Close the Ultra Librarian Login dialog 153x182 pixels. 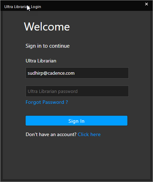tap(146, 4)
